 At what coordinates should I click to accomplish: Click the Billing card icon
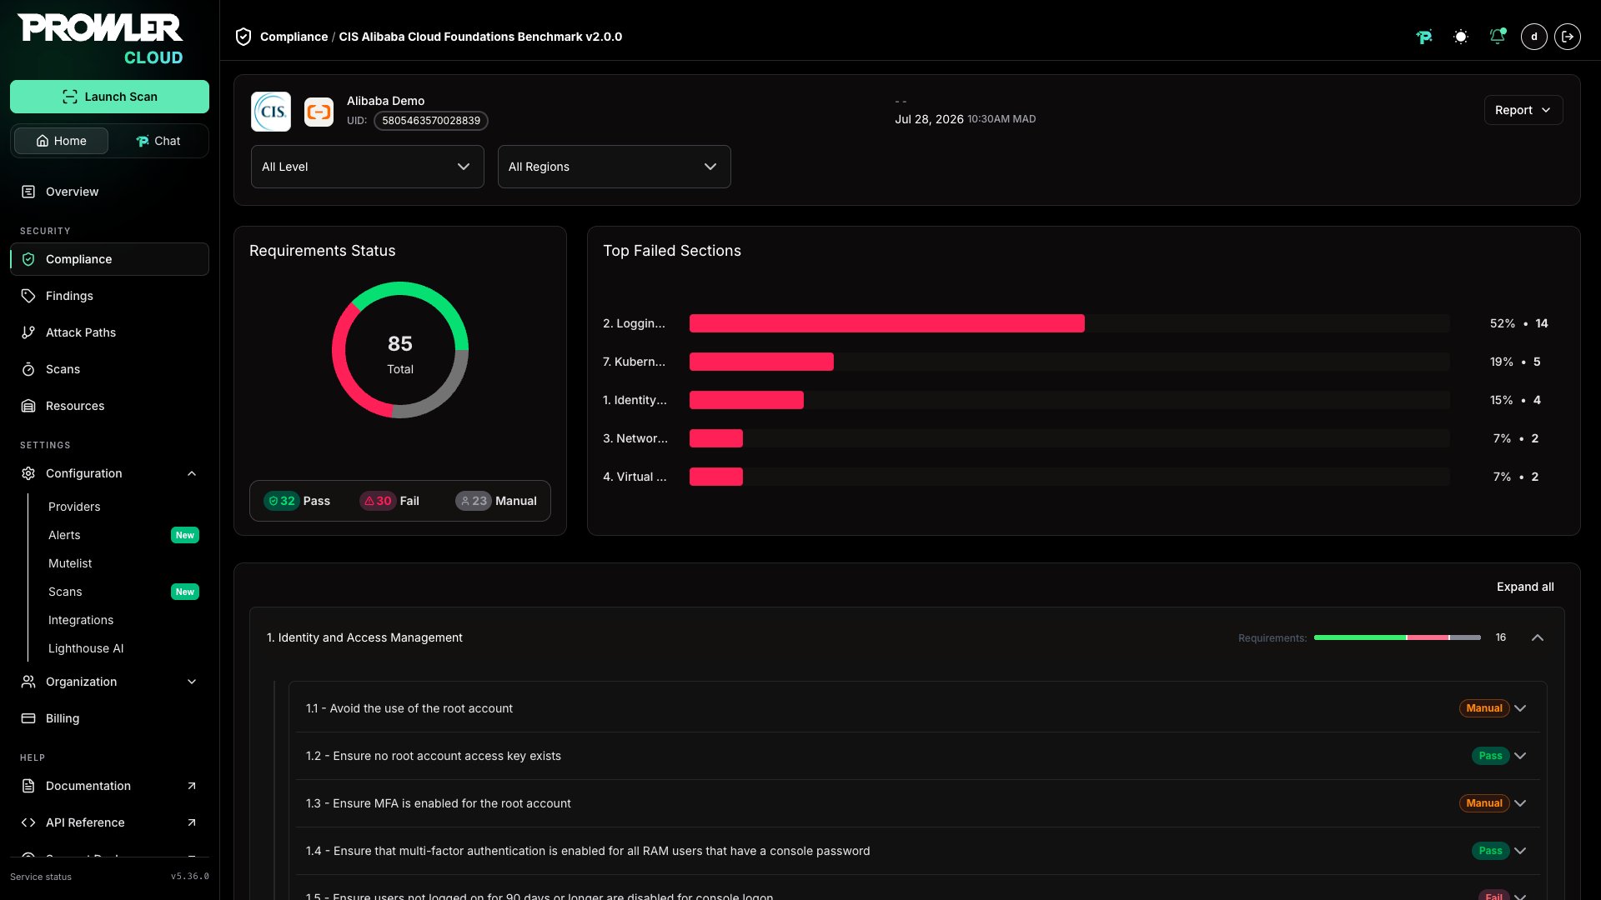tap(28, 718)
